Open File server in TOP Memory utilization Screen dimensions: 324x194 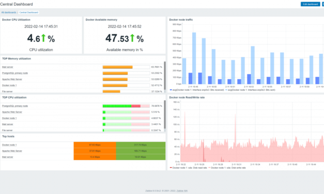[7, 91]
